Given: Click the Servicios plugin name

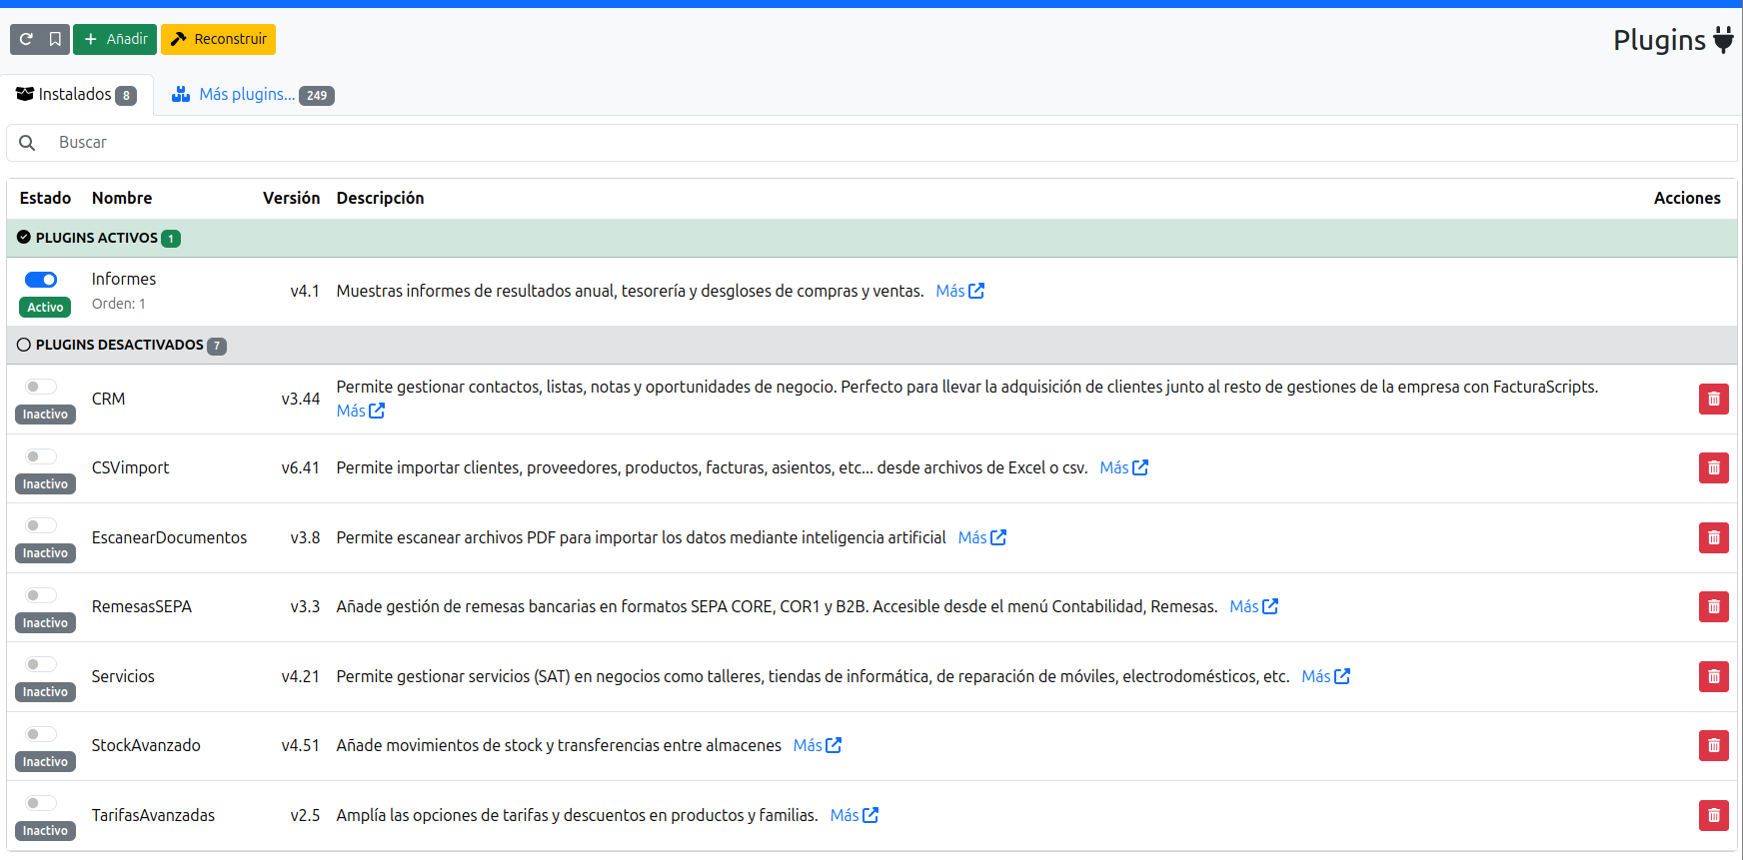Looking at the screenshot, I should click(123, 676).
